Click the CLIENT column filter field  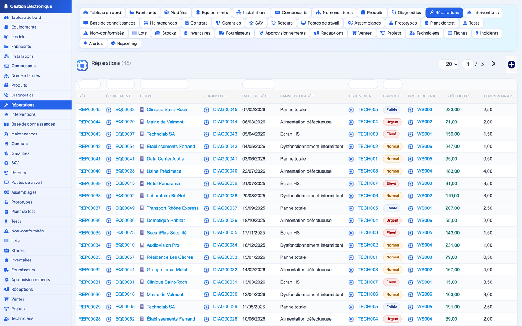coord(164,84)
